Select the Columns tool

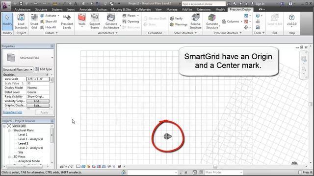pyautogui.click(x=232, y=22)
